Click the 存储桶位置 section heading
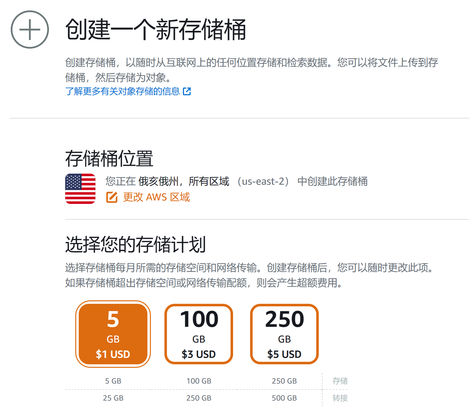469x416 pixels. click(x=109, y=159)
